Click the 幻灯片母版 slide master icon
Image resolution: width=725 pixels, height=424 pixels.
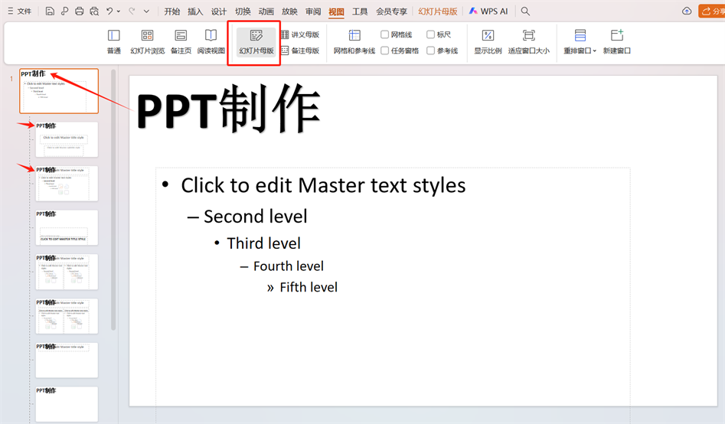click(x=256, y=36)
